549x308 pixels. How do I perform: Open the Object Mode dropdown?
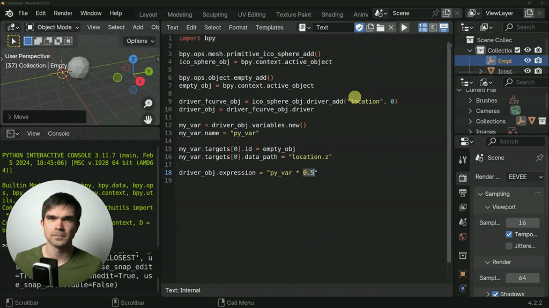[x=53, y=27]
